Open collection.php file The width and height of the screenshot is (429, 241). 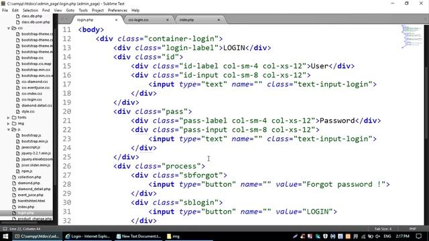point(29,177)
